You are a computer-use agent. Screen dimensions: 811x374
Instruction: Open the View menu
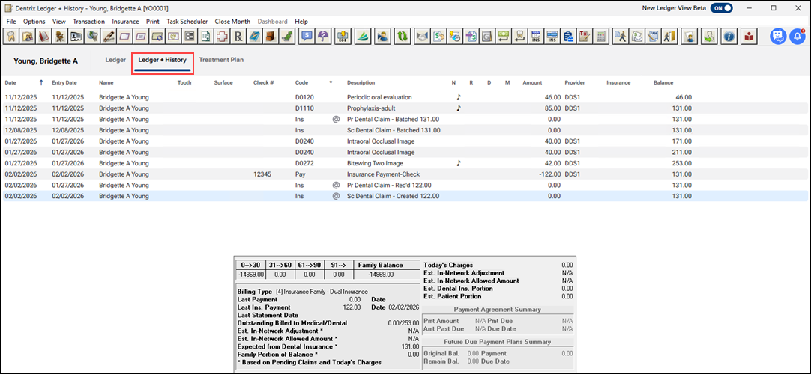coord(59,22)
